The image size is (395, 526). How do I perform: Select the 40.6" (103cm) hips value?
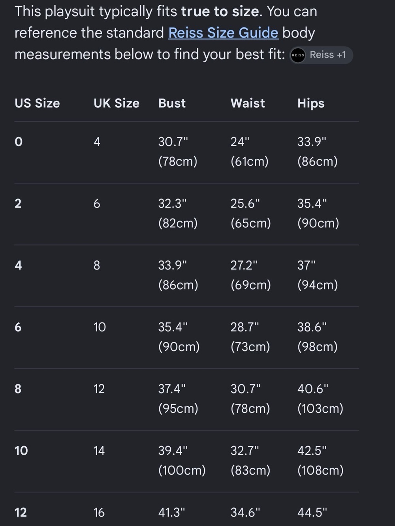coord(320,399)
